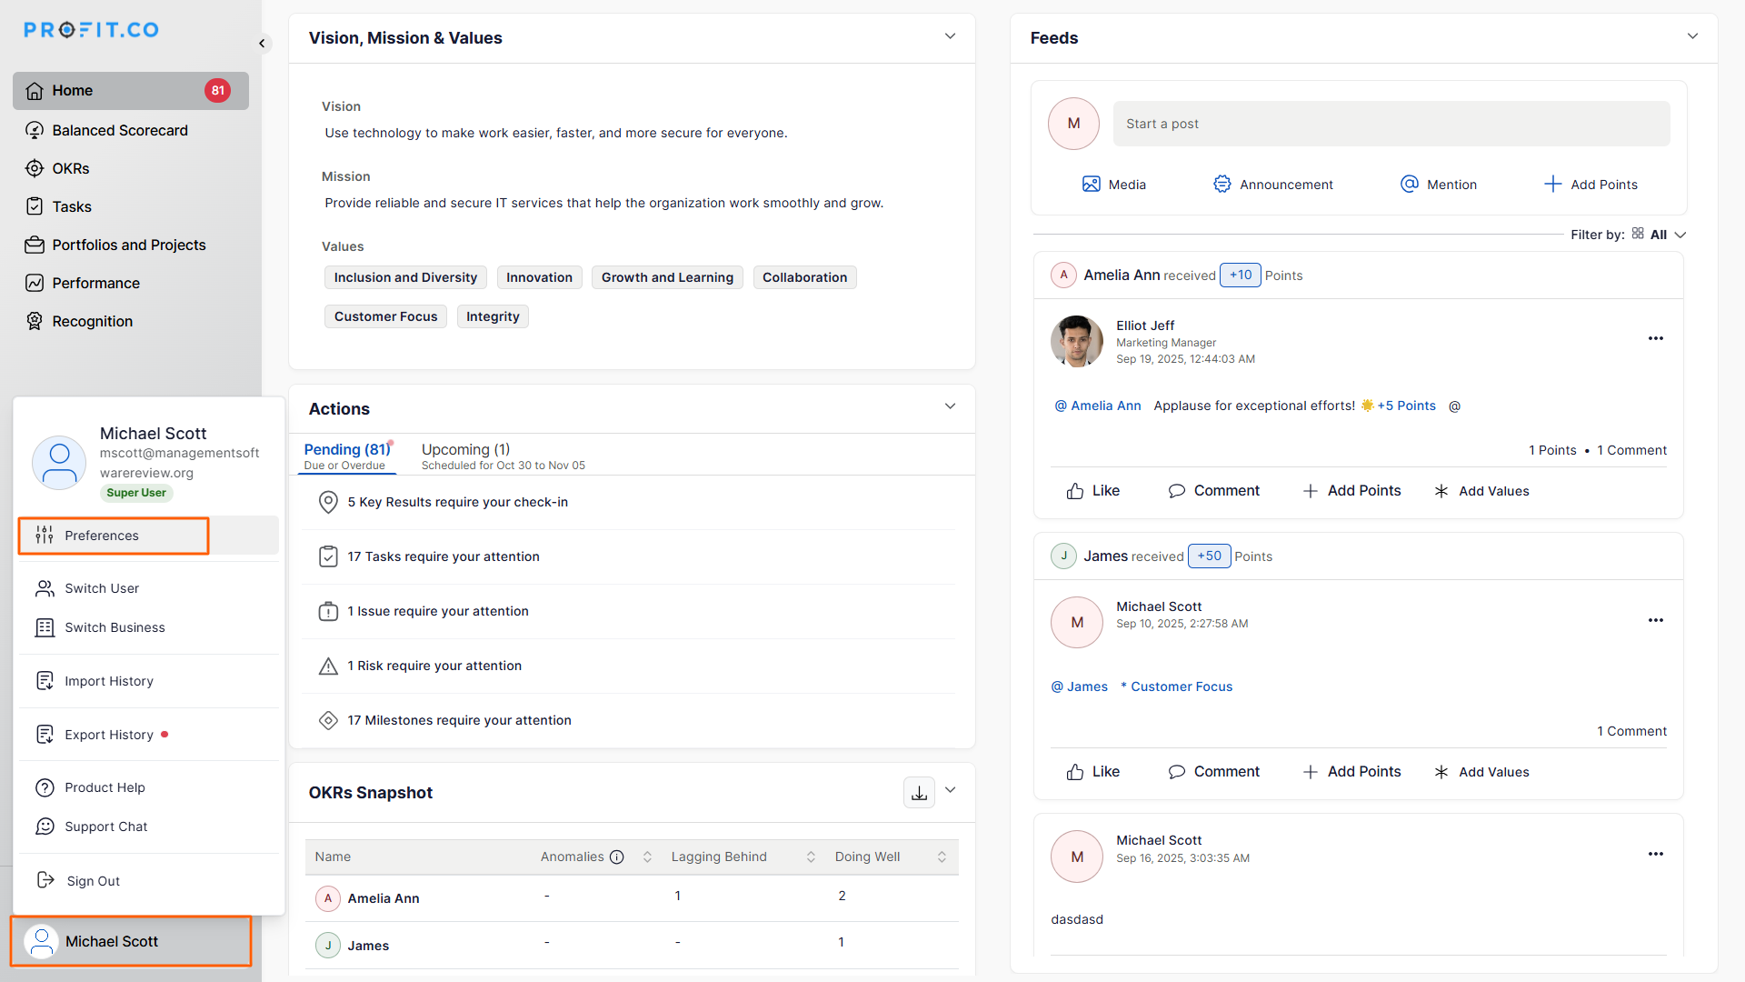The width and height of the screenshot is (1745, 982).
Task: Like the Amelia Ann applause post
Action: [1092, 491]
